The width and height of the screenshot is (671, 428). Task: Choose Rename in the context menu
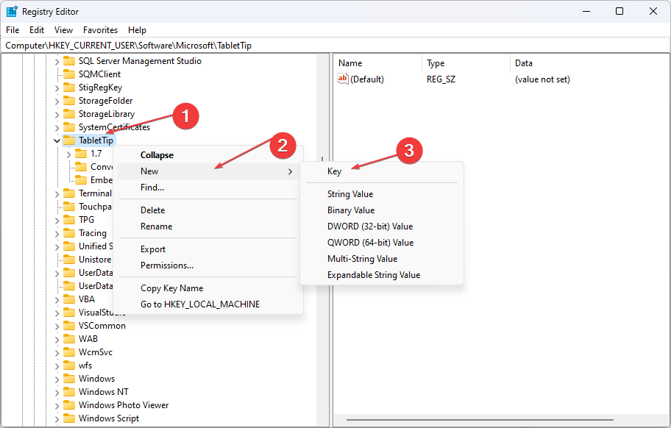208,227
